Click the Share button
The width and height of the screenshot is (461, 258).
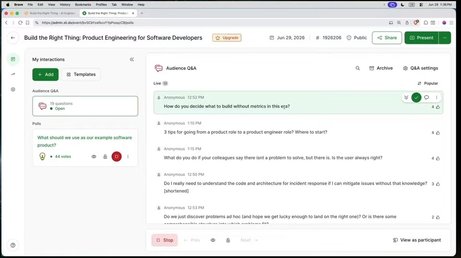pos(387,37)
